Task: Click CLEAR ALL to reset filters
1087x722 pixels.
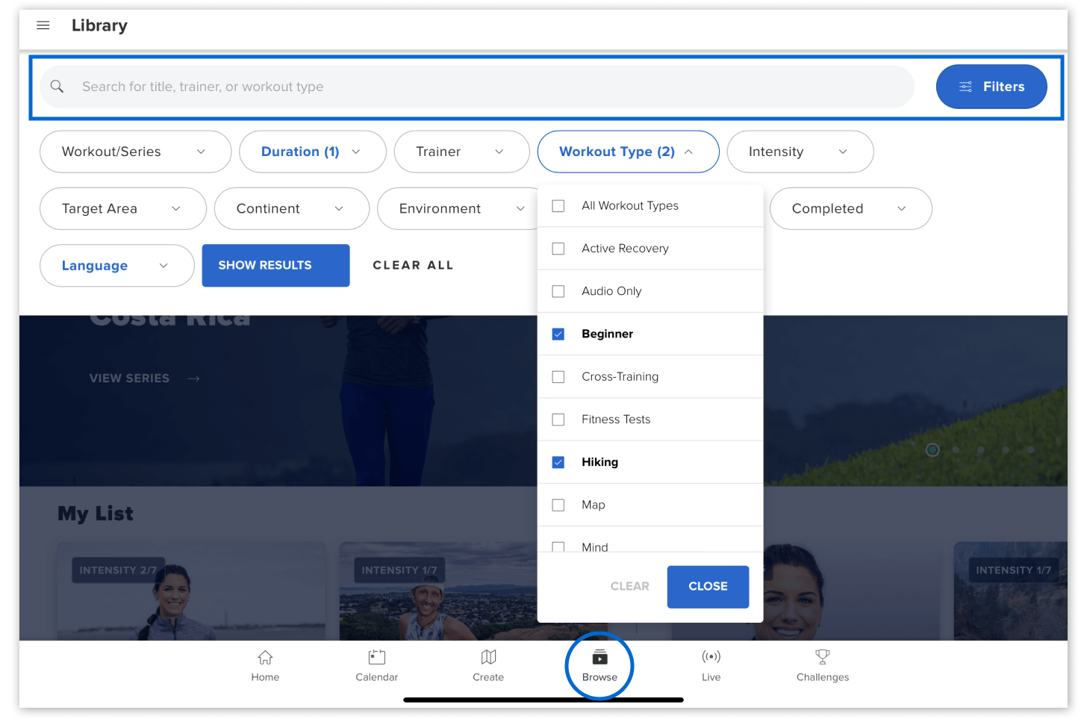Action: tap(413, 265)
